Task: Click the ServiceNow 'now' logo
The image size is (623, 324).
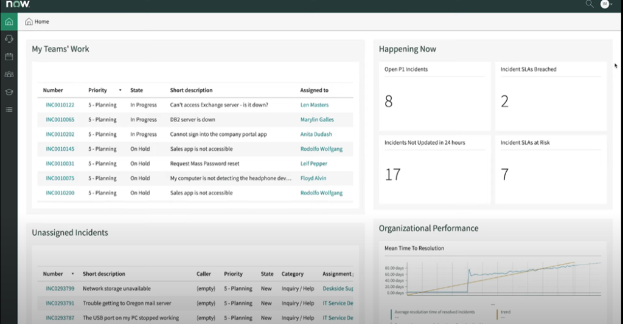Action: pyautogui.click(x=18, y=4)
